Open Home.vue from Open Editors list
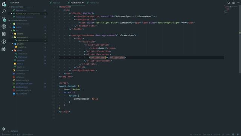This screenshot has height=136, width=241. tap(27, 17)
